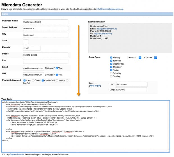Focus the Email input field
174x157 pixels.
(x=33, y=68)
